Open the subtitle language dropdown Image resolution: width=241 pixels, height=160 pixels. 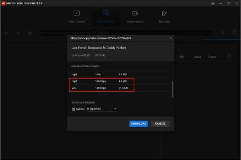(x=101, y=109)
